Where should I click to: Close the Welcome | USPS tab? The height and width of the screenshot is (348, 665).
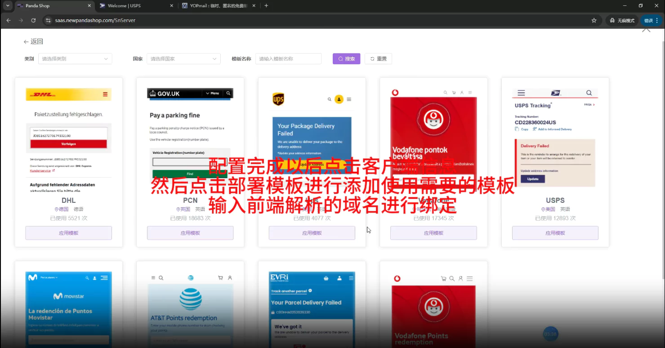[171, 6]
